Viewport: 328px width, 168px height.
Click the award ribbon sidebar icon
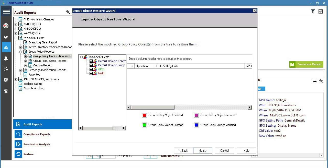pos(6,91)
